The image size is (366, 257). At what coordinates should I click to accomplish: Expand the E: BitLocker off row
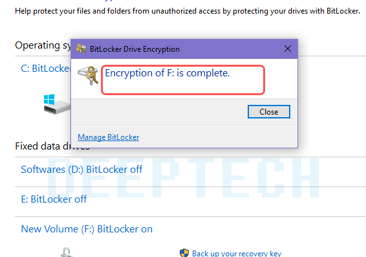54,199
